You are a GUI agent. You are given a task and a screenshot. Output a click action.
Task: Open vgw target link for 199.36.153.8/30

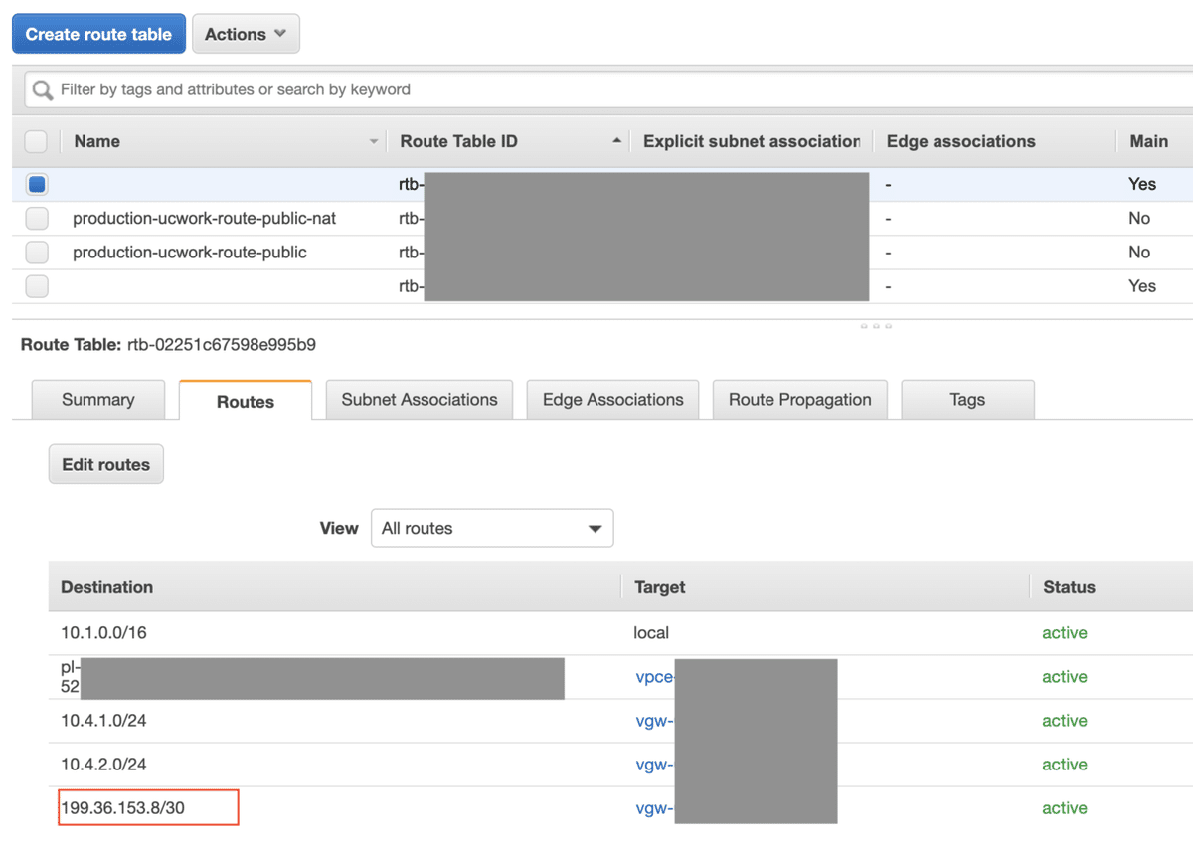point(654,808)
